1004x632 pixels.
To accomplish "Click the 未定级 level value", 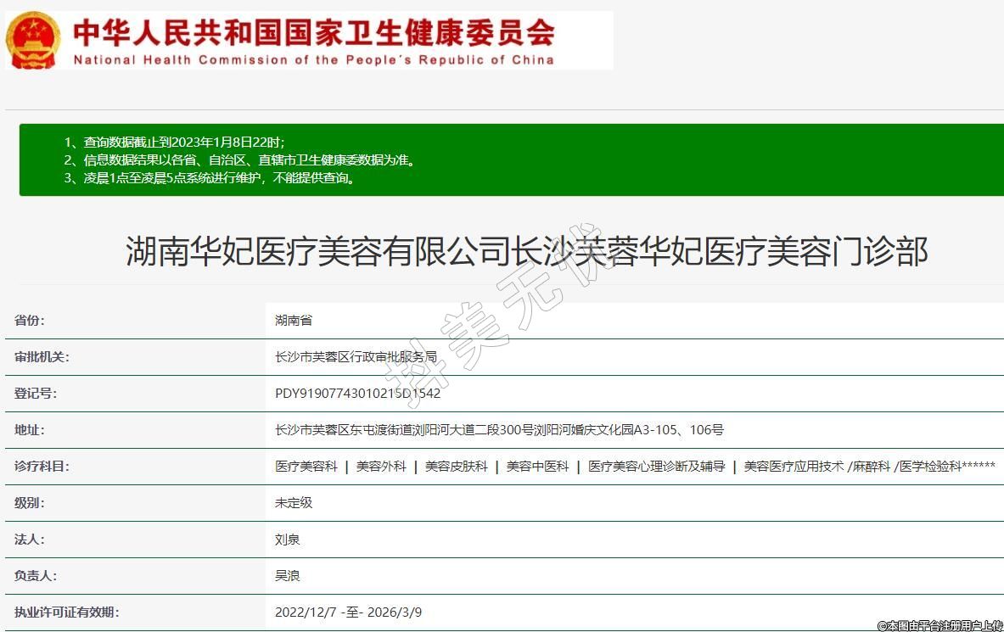I will click(x=294, y=503).
